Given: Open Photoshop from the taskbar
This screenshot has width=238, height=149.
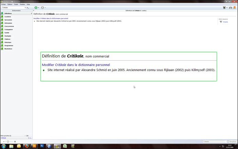Looking at the screenshot, I should click(x=42, y=146).
